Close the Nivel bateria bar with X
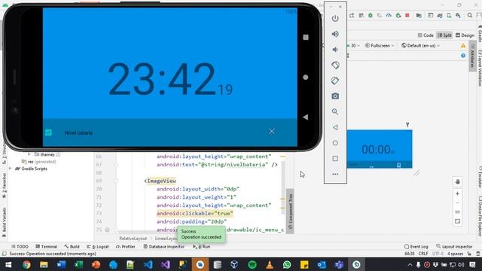Image resolution: width=482 pixels, height=271 pixels. (272, 132)
